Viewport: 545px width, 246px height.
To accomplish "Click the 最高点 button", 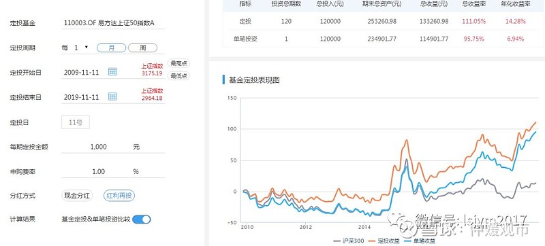I will pyautogui.click(x=178, y=63).
